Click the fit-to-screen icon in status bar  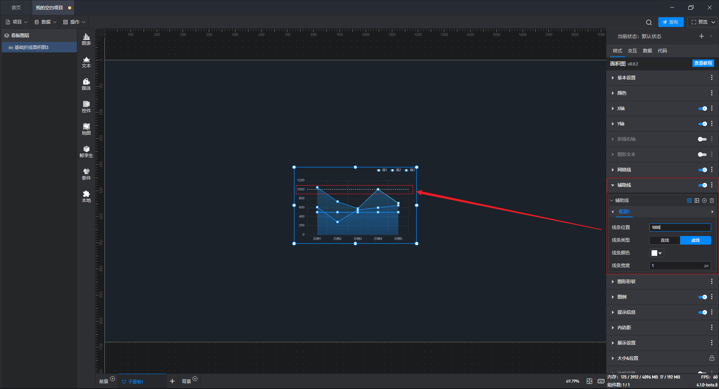(x=589, y=381)
